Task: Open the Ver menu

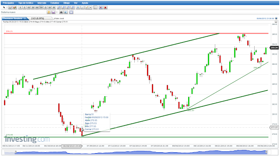Action: [x=76, y=3]
